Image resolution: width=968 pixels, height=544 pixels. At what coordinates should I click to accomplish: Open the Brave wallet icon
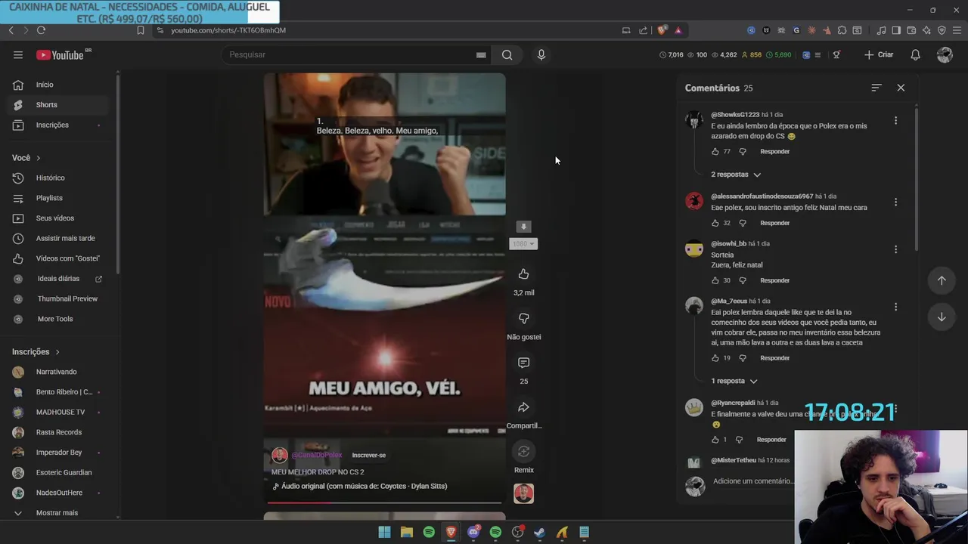(x=911, y=30)
